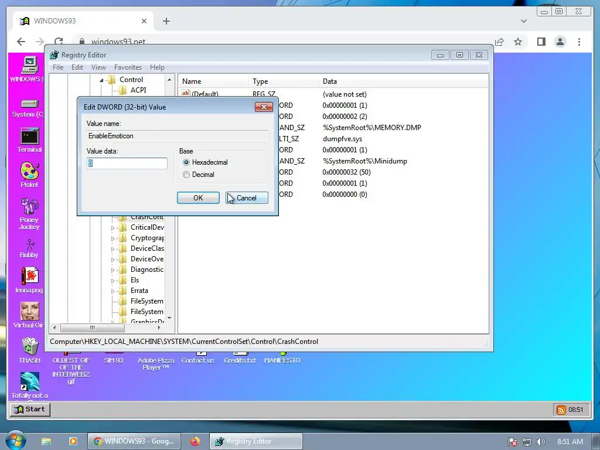This screenshot has height=450, width=600.
Task: Click the Value data input field
Action: (127, 163)
